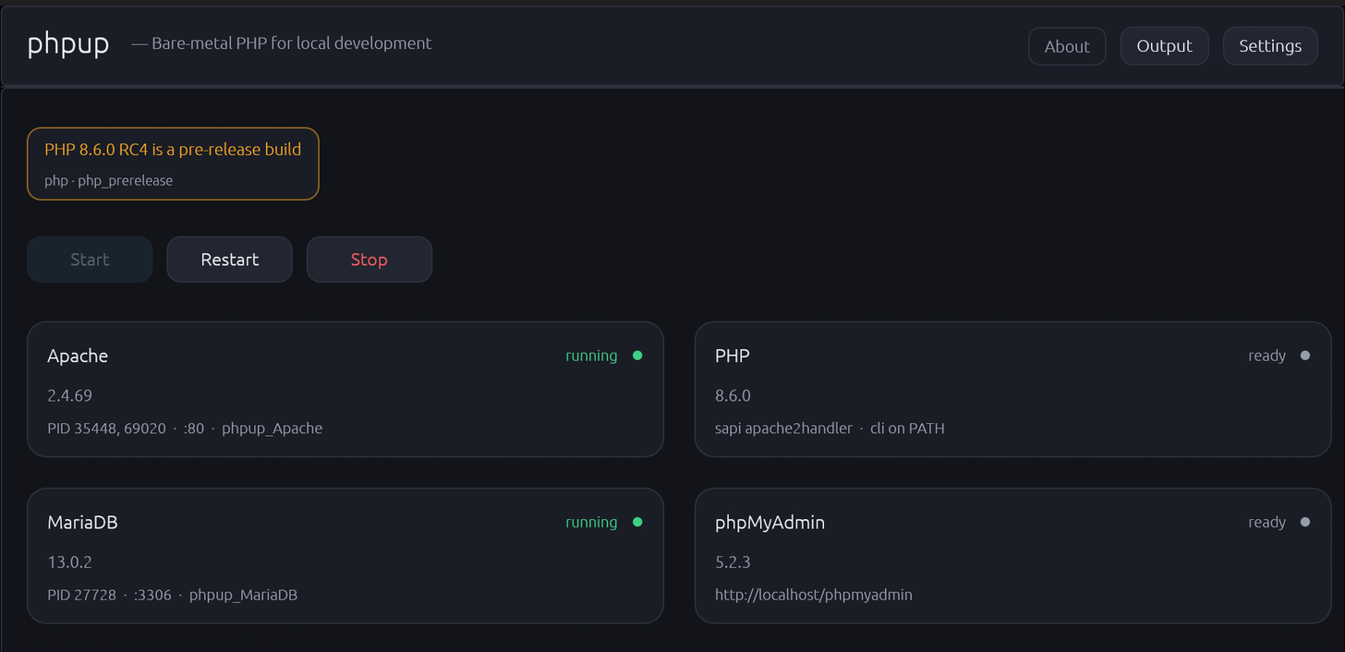Viewport: 1345px width, 652px height.
Task: Click the Apache 'running' status label
Action: click(591, 356)
